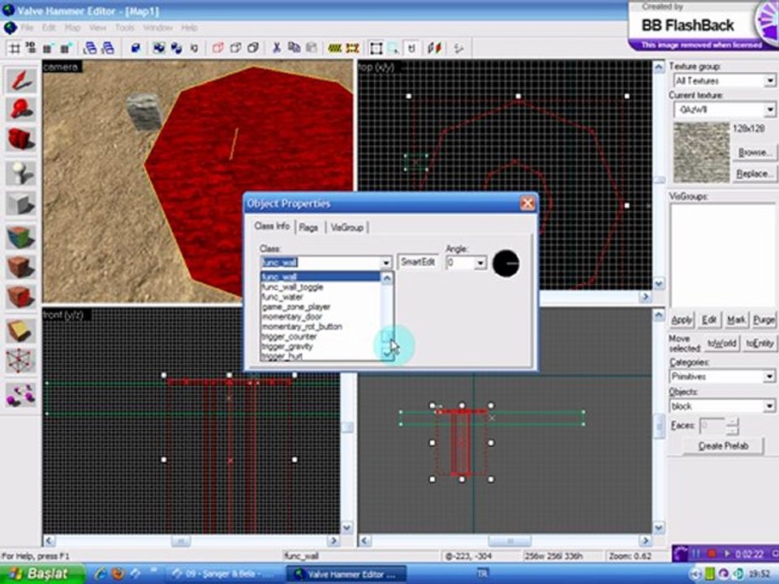Click the current texture preview thumbnail
Viewport: 779px width, 584px height.
click(x=701, y=152)
